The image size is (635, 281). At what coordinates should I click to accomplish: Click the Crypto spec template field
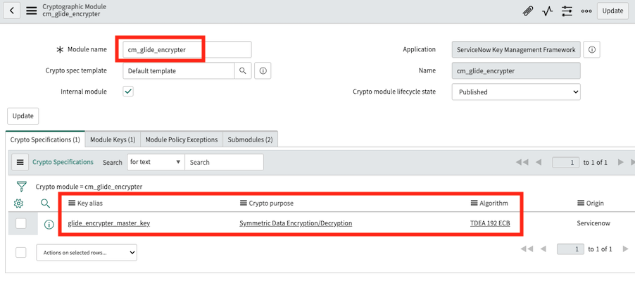(x=179, y=70)
